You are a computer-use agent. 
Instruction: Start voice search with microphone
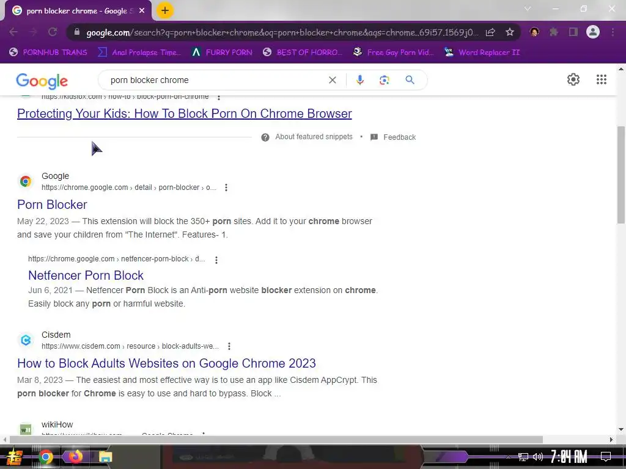(x=359, y=80)
